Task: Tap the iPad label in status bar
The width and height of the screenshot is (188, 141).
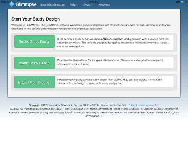Action: coord(3,2)
